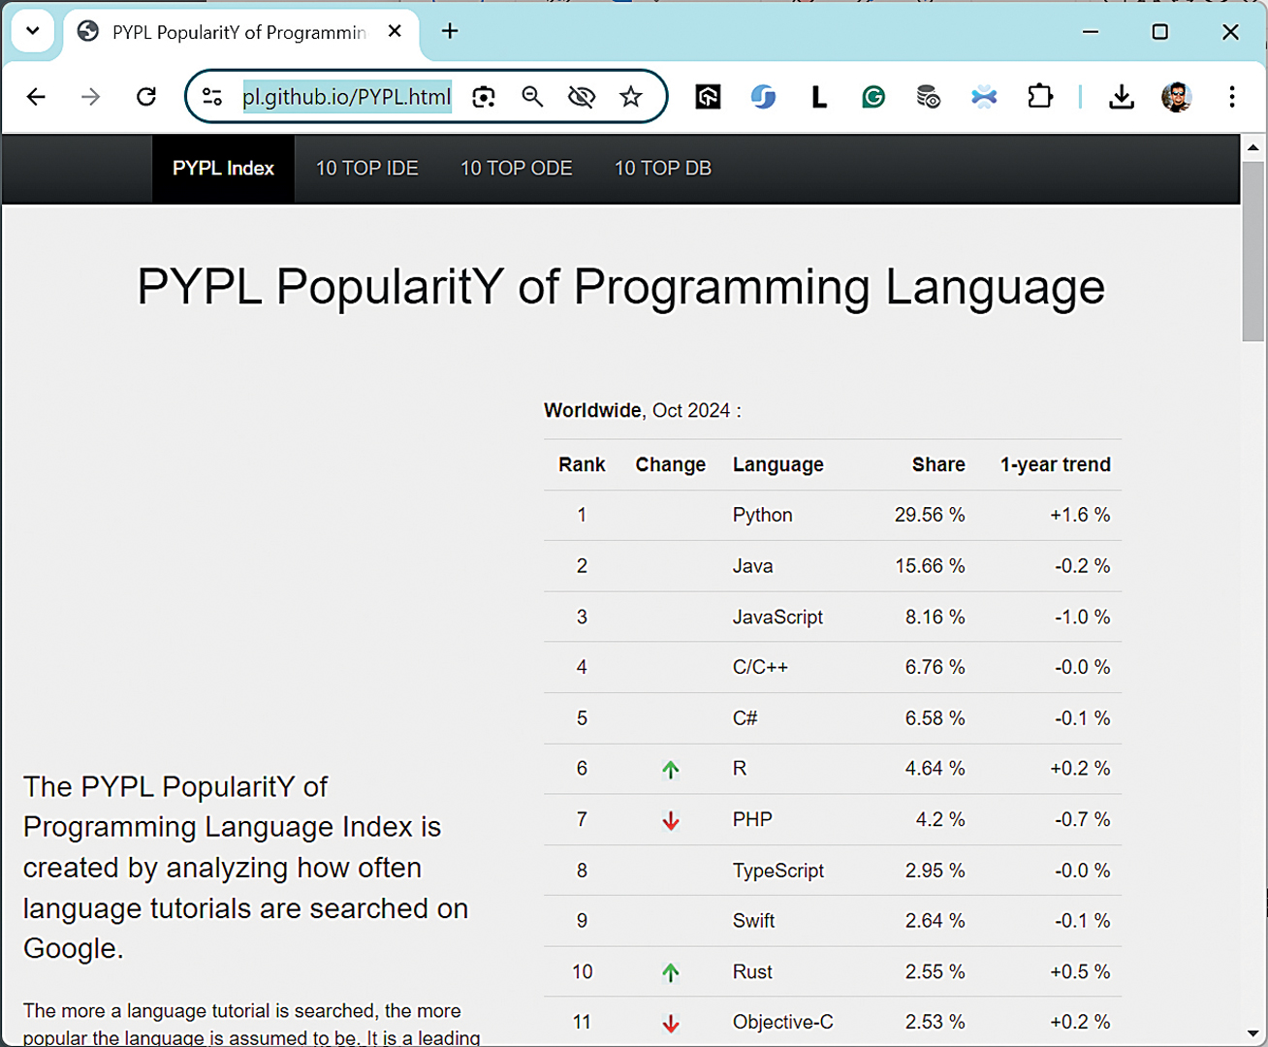Click the Worldwide, Oct 2024 label

[x=643, y=410]
